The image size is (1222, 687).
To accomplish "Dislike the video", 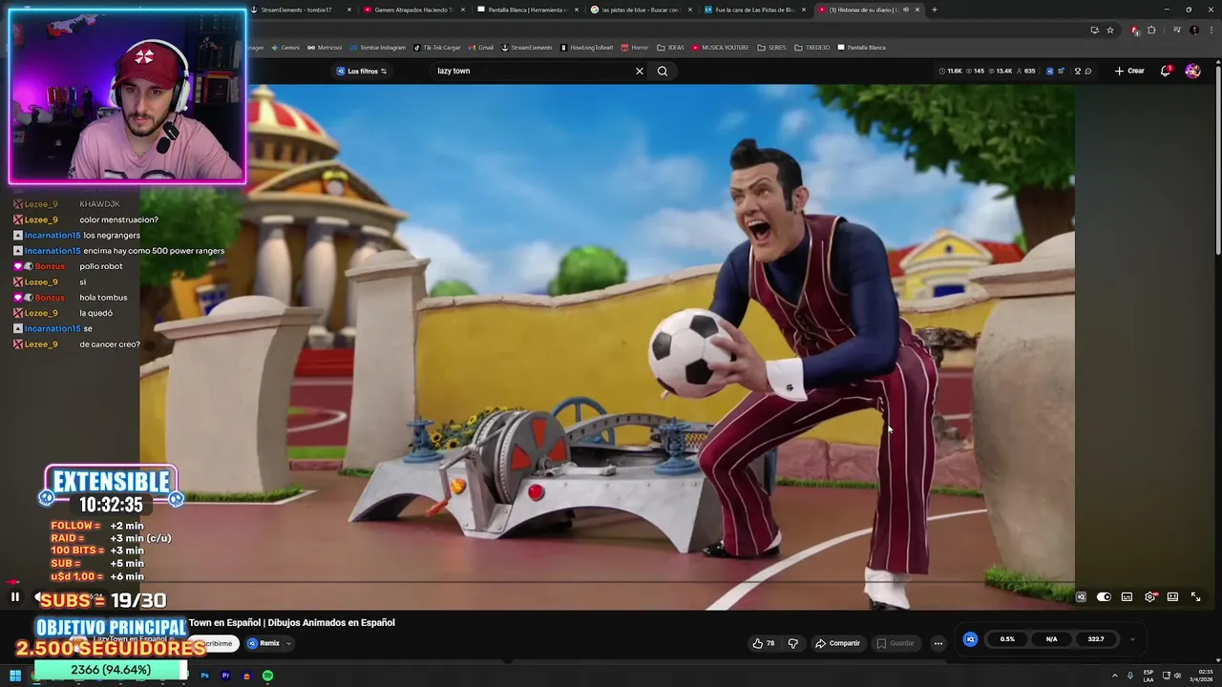I will coord(792,643).
